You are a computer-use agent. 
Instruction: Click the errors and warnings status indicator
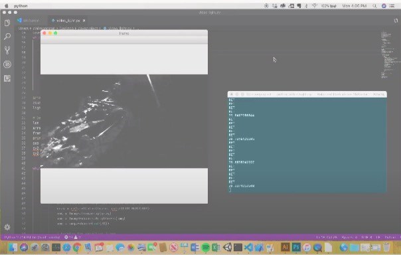[x=72, y=237]
